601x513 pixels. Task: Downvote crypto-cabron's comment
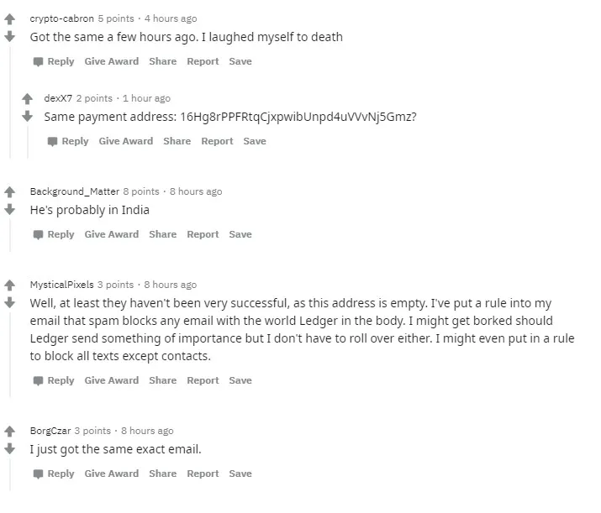(x=9, y=36)
